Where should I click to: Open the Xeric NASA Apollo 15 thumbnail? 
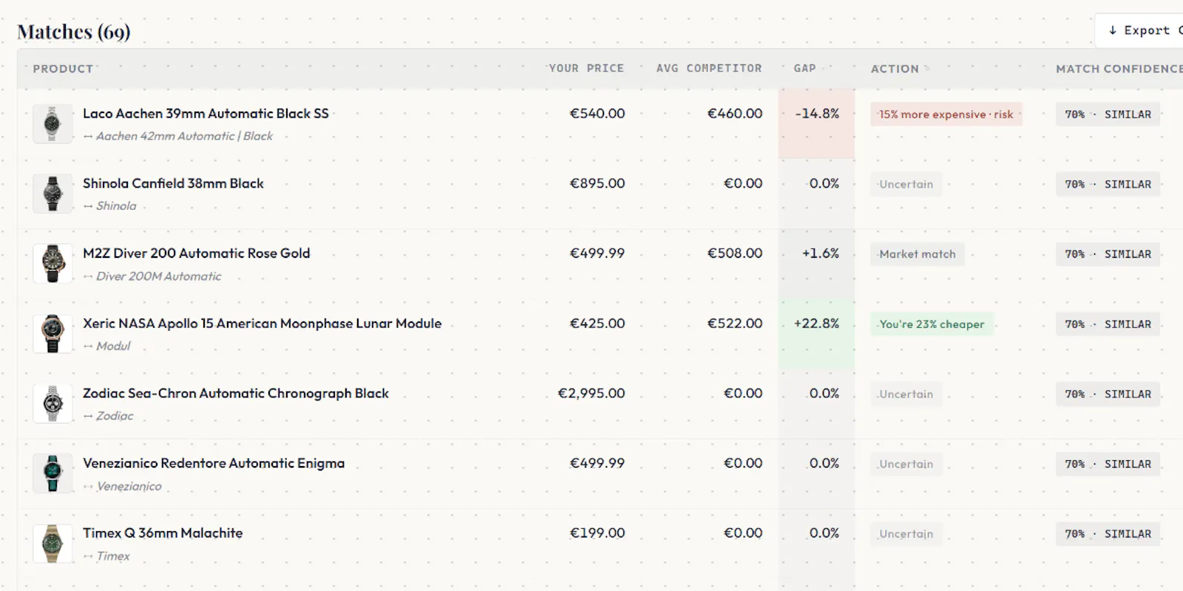pos(52,333)
